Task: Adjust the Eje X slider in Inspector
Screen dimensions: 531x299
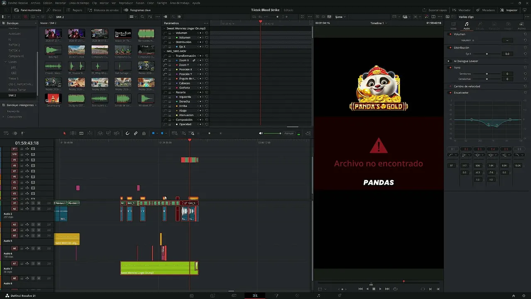Action: pyautogui.click(x=487, y=54)
